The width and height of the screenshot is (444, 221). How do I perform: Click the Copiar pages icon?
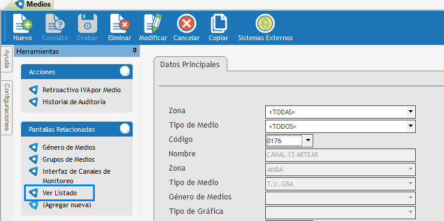(x=218, y=23)
